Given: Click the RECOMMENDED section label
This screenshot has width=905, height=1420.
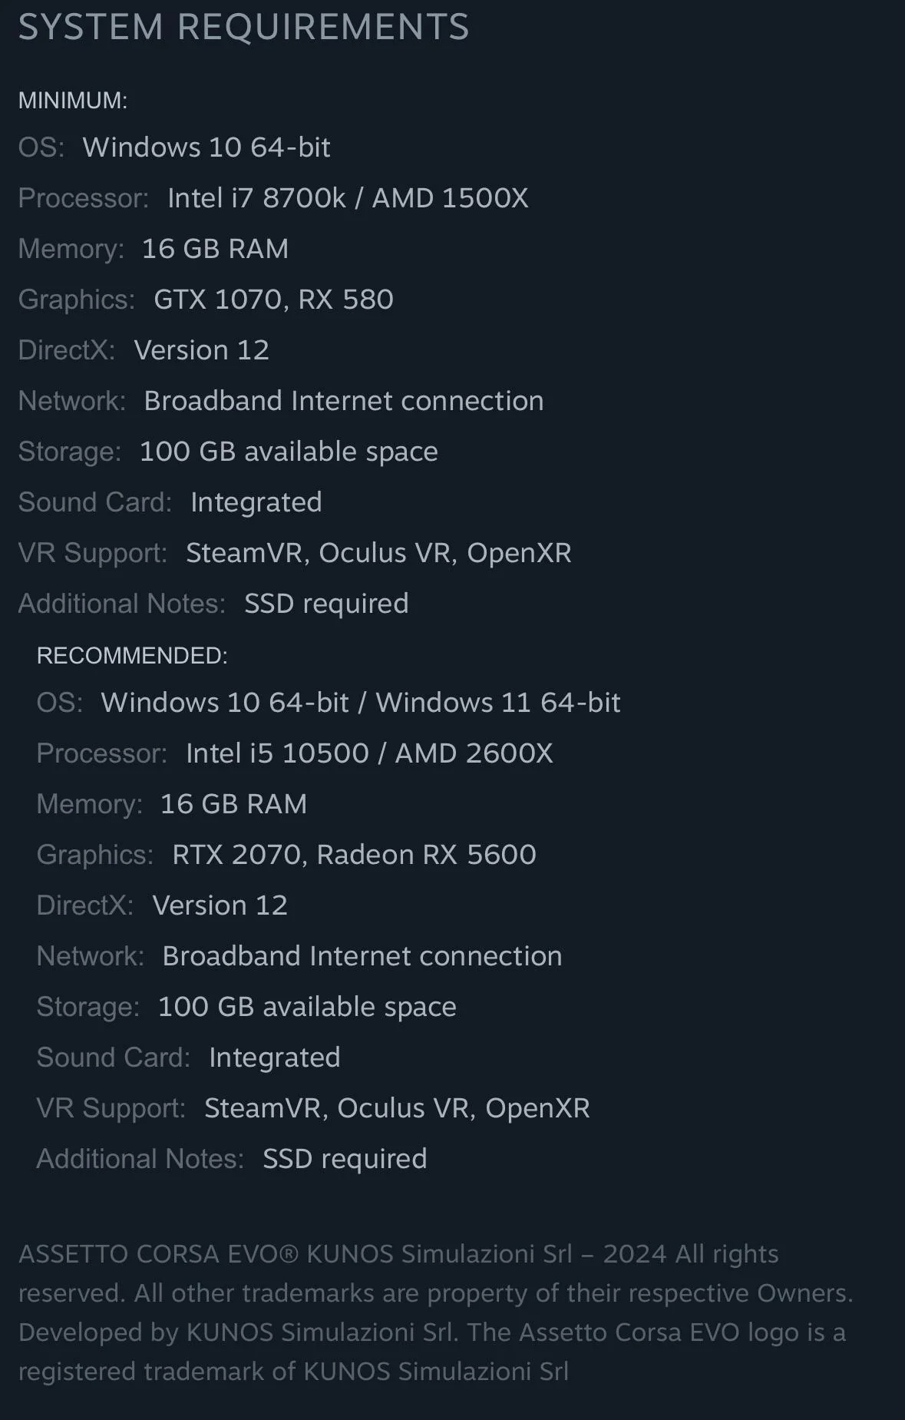Looking at the screenshot, I should tap(132, 656).
